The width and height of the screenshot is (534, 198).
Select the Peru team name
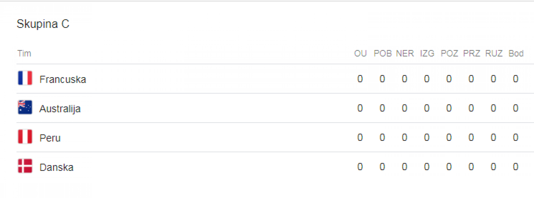tap(50, 138)
